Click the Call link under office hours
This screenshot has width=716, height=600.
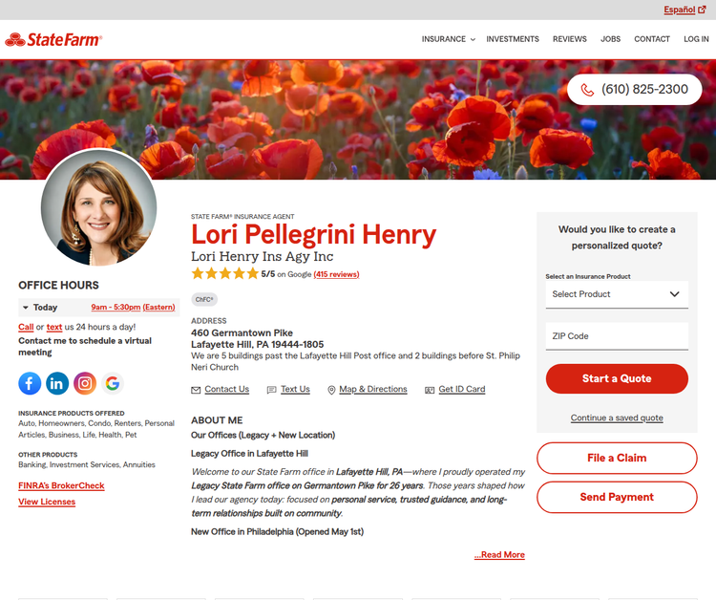26,327
